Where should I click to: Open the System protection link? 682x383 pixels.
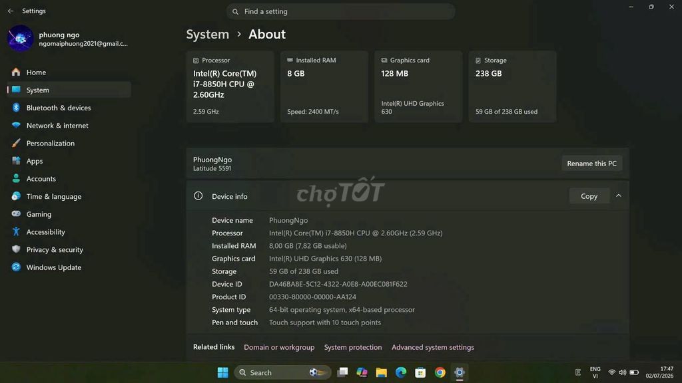tap(353, 347)
